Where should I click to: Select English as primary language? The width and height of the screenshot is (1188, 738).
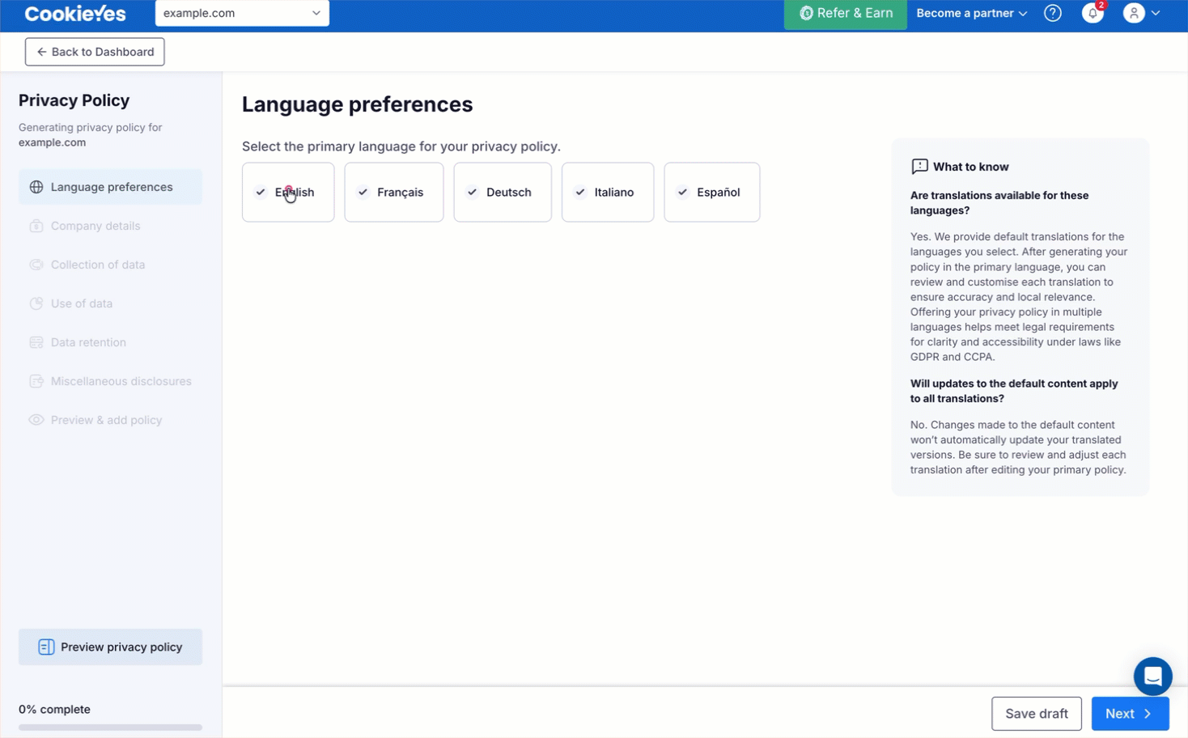[x=288, y=192]
